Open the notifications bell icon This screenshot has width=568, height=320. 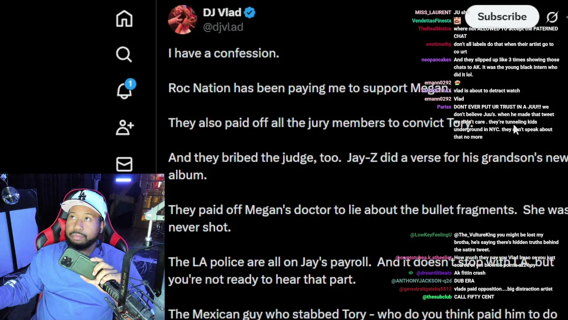coord(125,89)
